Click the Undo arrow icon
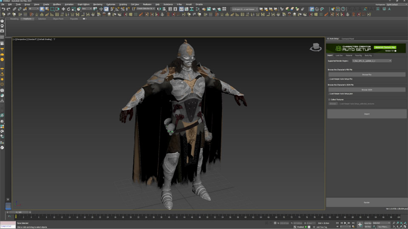408x229 pixels. pyautogui.click(x=3, y=9)
